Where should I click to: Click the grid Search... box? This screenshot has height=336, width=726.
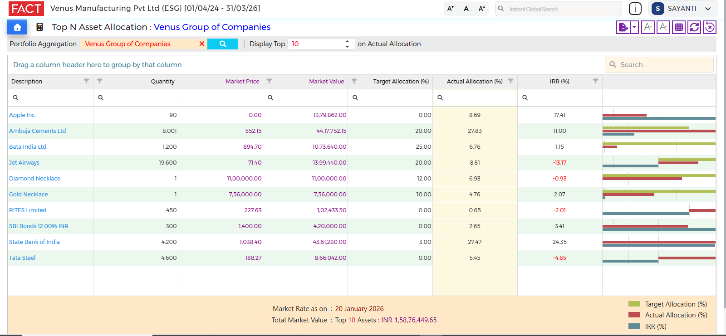[659, 65]
